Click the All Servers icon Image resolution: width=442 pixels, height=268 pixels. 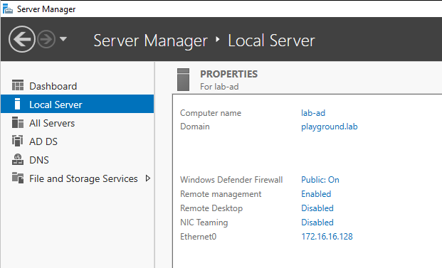pyautogui.click(x=18, y=122)
